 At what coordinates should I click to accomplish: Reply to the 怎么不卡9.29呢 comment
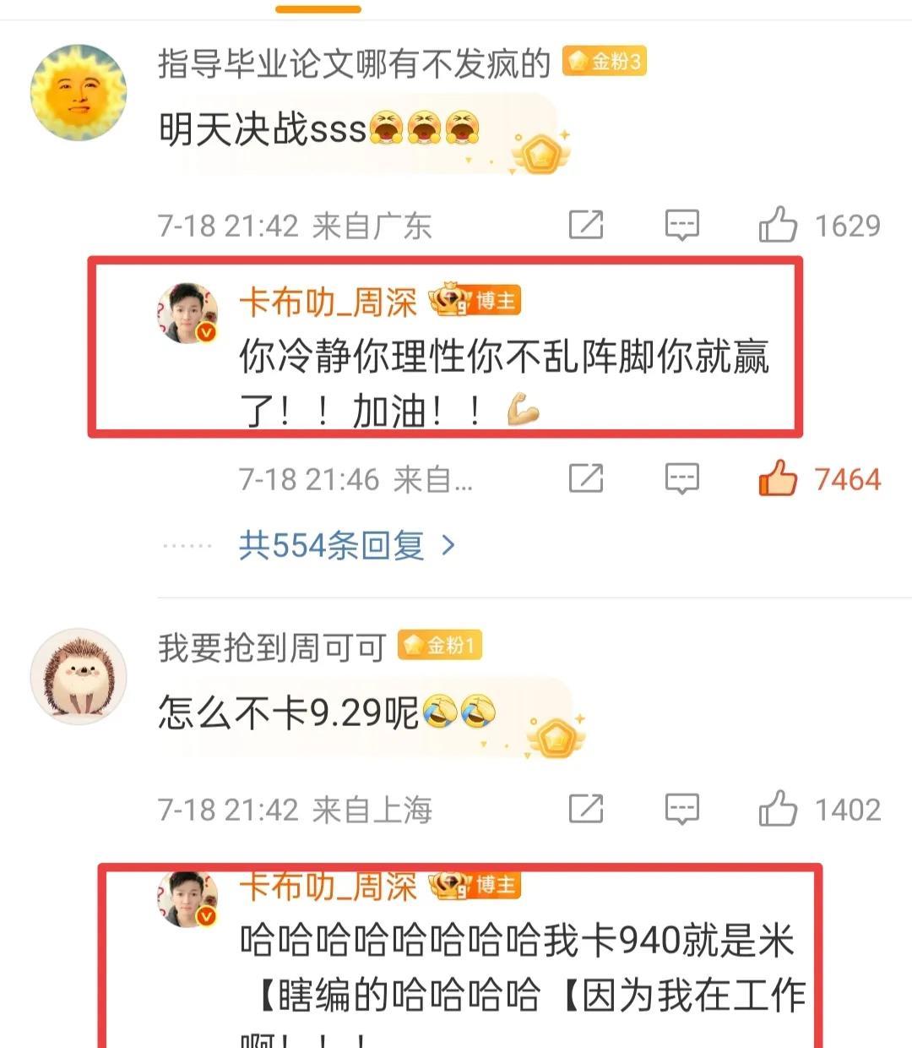pos(681,809)
